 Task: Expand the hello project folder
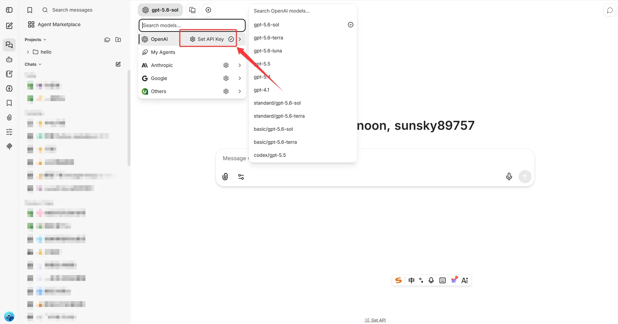(28, 52)
